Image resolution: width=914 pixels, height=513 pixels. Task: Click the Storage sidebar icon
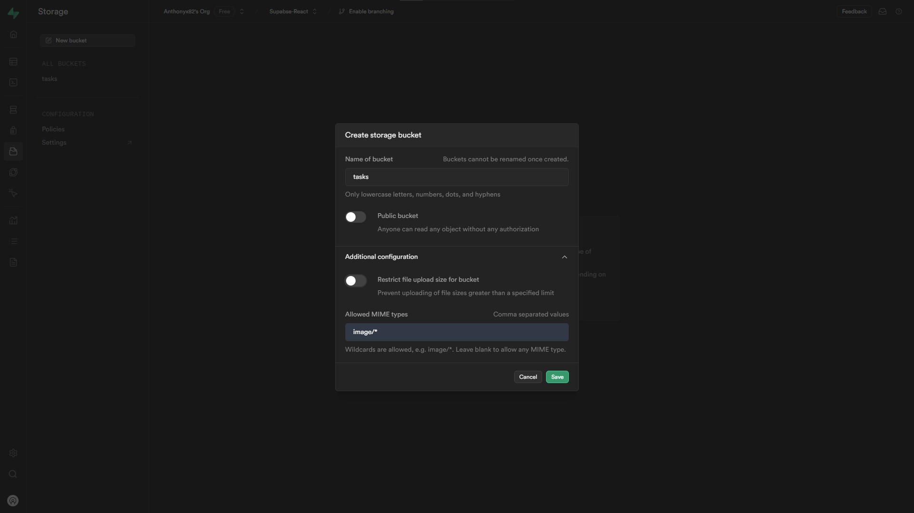point(13,151)
